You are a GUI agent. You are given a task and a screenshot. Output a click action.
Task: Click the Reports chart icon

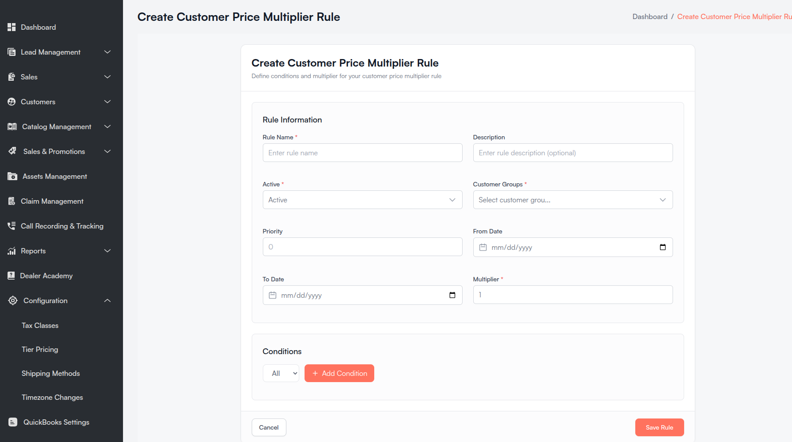click(x=12, y=251)
